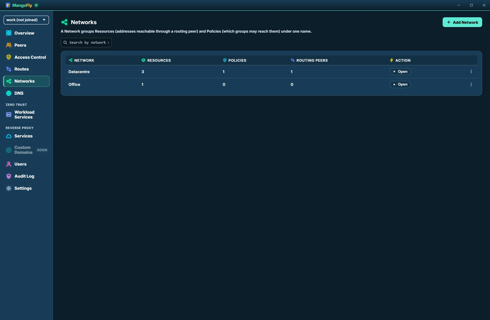This screenshot has height=320, width=490.
Task: Click the reverse proxy Services cloud icon
Action: pyautogui.click(x=9, y=136)
